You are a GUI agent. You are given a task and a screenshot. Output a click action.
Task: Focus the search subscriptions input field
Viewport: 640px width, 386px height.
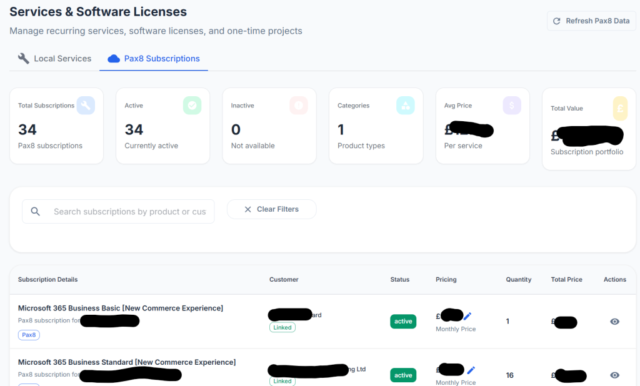(118, 211)
